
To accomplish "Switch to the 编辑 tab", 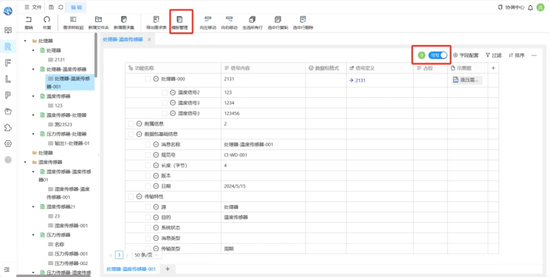I will [76, 7].
